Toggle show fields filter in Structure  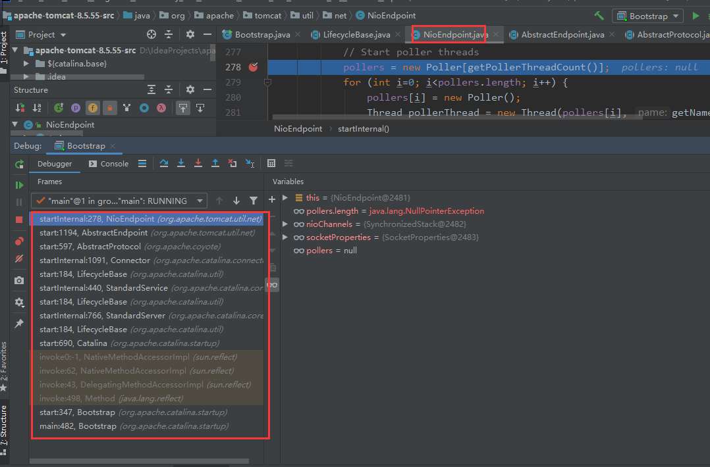tap(93, 108)
